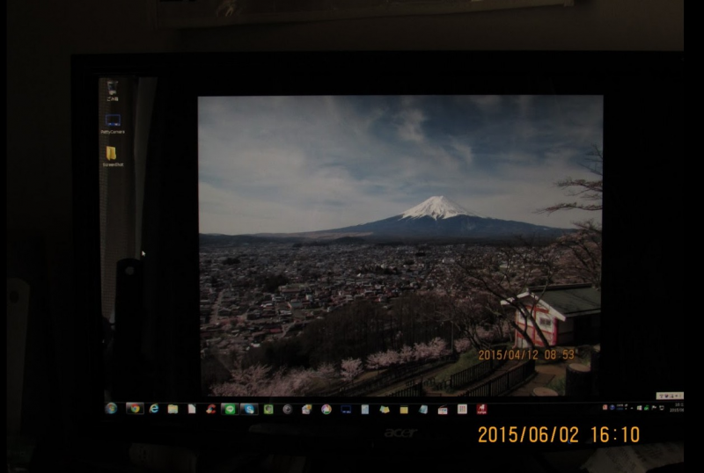Click the blue-screen monitor icon in the taskbar
The width and height of the screenshot is (704, 473).
(x=346, y=409)
